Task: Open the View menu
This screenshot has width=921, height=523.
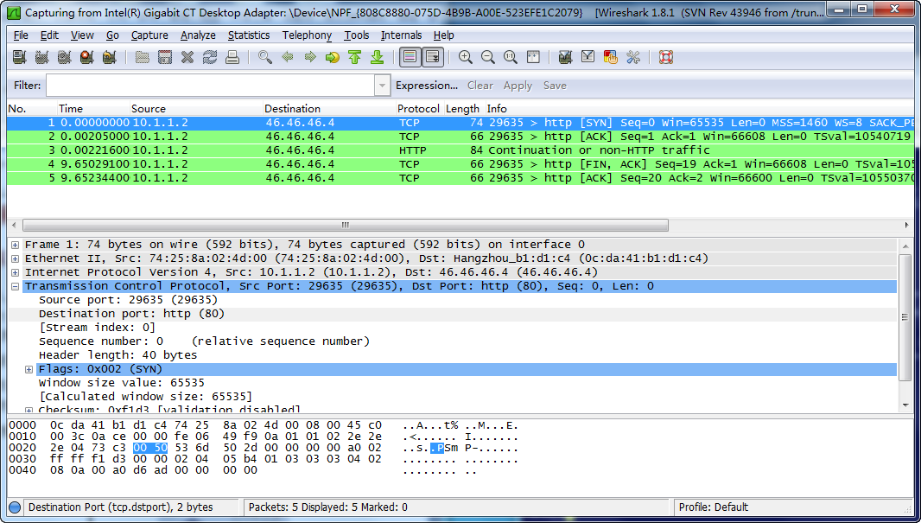Action: tap(82, 35)
